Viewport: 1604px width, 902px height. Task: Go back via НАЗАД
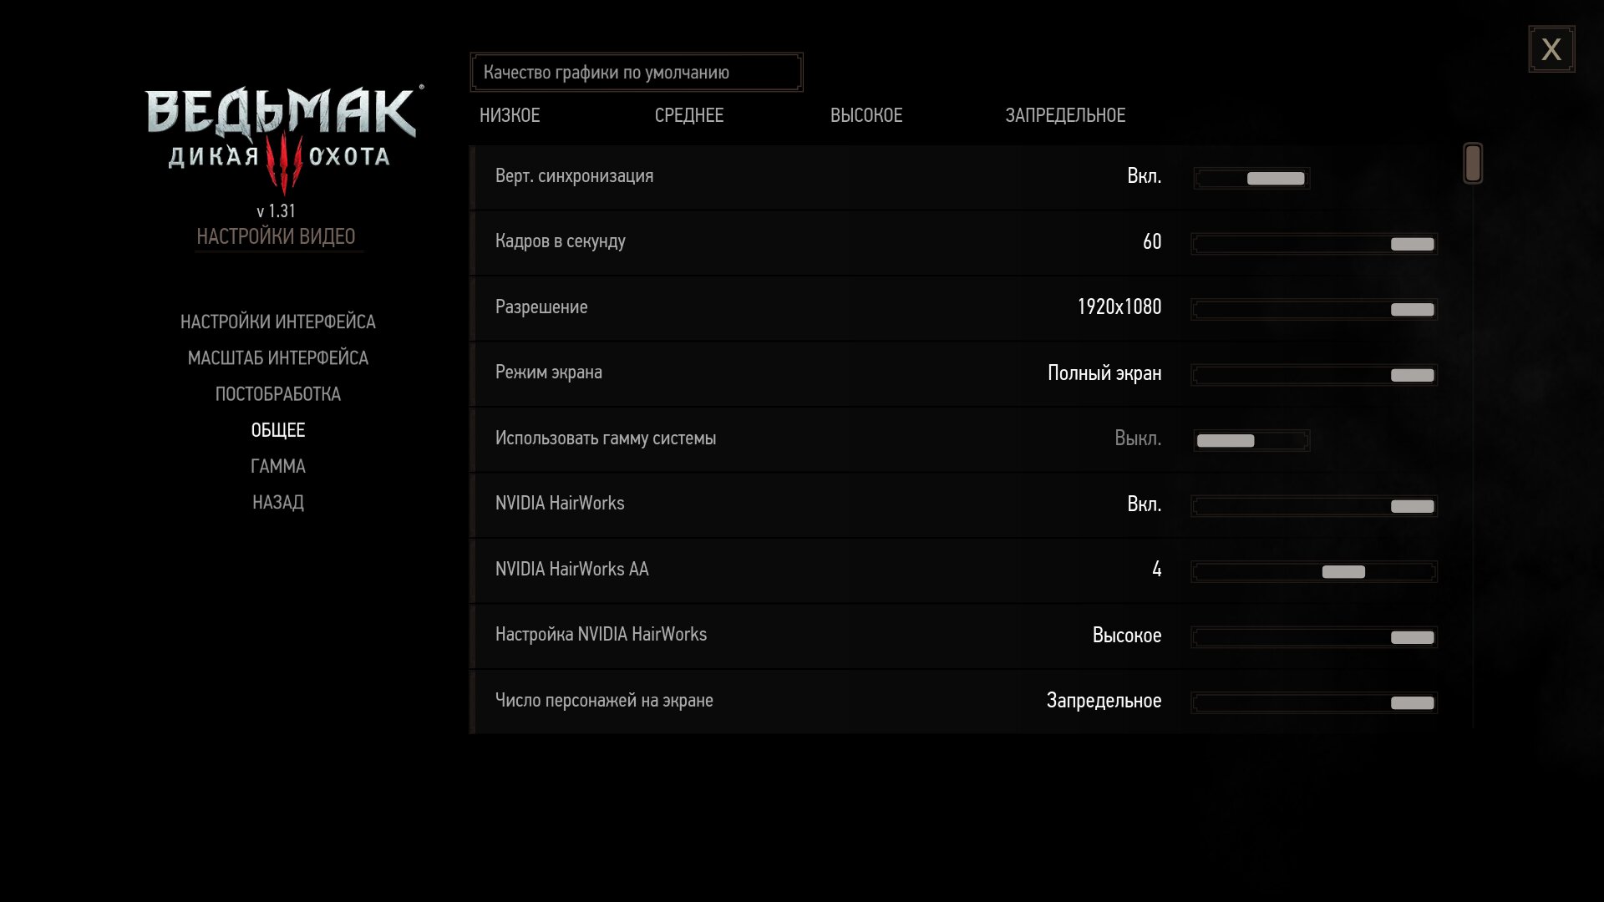tap(278, 502)
